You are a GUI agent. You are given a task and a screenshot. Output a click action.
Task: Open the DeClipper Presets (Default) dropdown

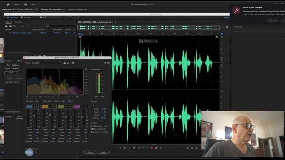point(17,68)
